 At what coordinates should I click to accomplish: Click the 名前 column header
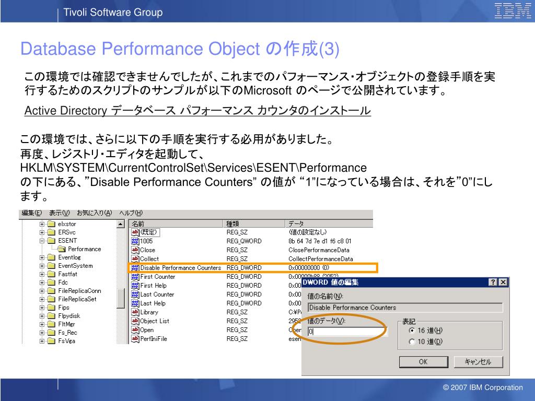tap(177, 223)
